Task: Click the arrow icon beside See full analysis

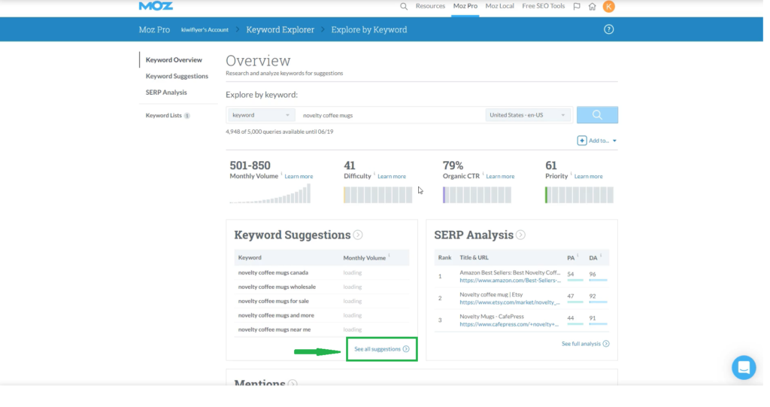Action: pos(606,344)
